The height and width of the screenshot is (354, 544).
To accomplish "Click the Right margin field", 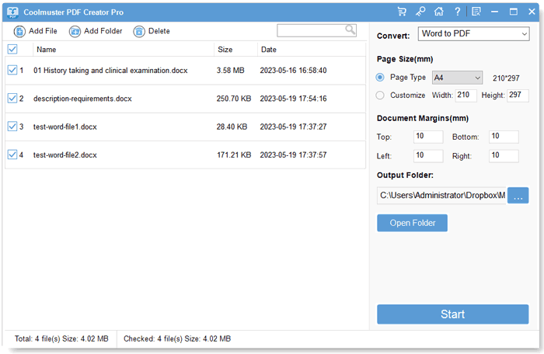I will (504, 156).
